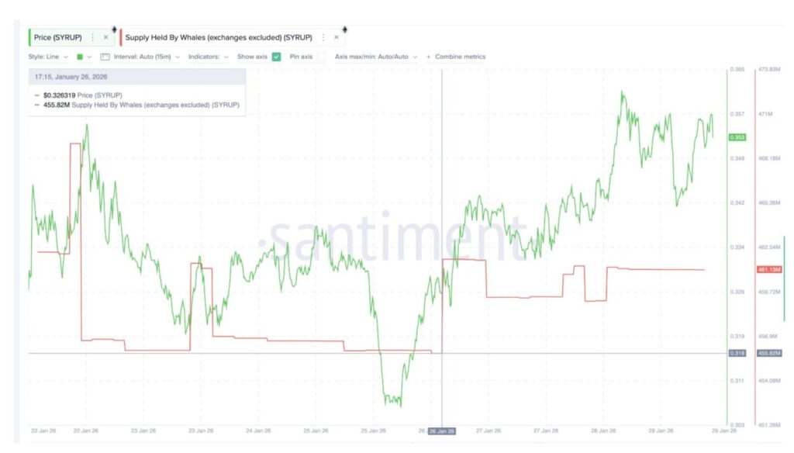Click the Combine metrics button
The image size is (794, 453).
(x=460, y=57)
